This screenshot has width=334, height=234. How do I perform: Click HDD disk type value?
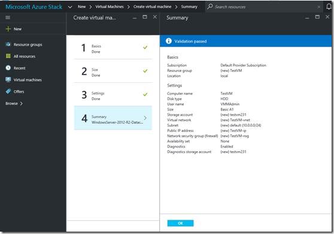[224, 99]
